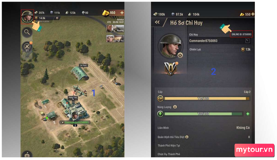Add energy with green plus button

[248, 114]
